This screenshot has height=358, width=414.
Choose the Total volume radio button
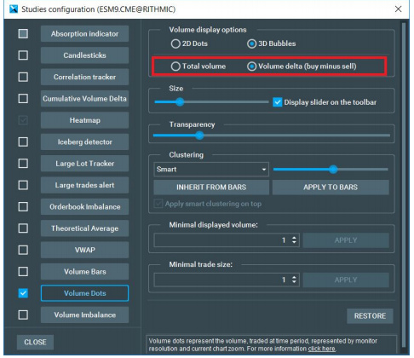175,66
